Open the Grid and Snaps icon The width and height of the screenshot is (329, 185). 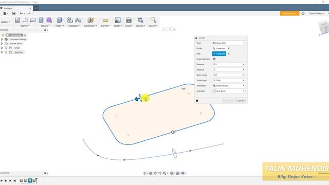tap(177, 173)
